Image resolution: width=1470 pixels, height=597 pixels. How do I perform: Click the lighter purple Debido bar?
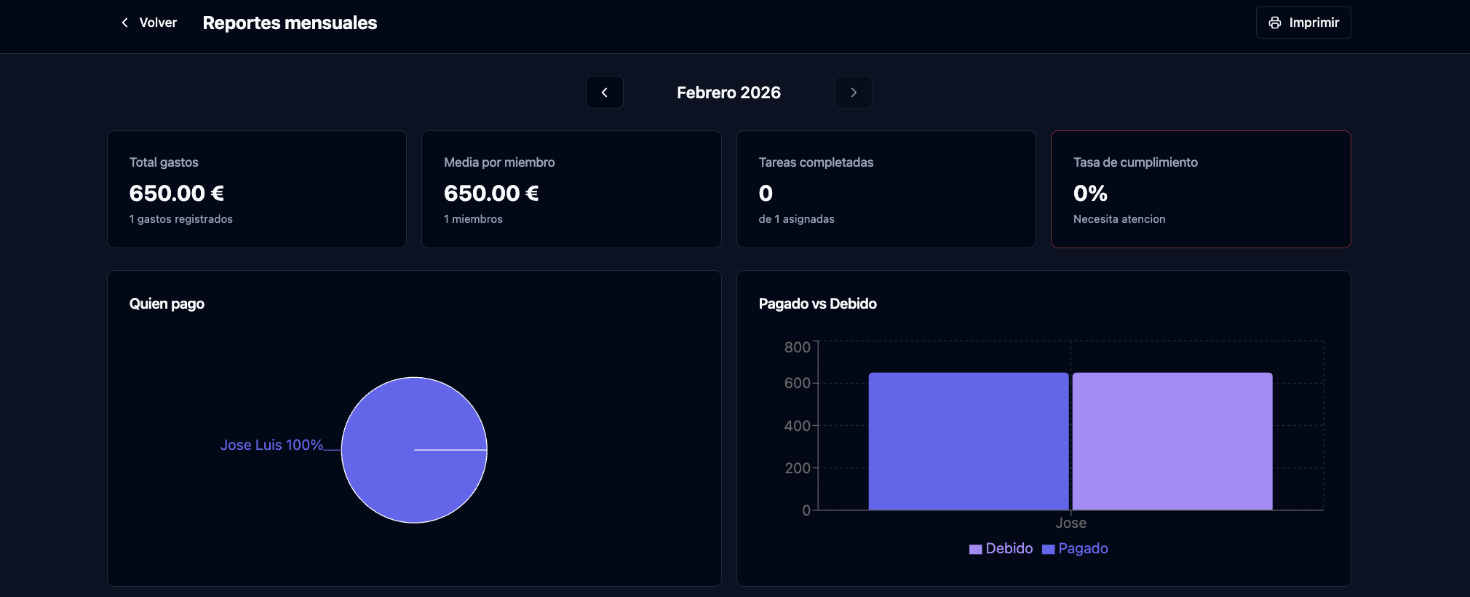1172,441
